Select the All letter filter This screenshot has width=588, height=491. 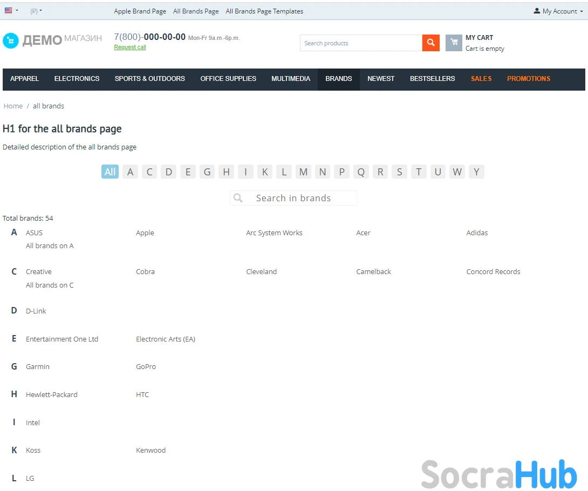point(110,172)
